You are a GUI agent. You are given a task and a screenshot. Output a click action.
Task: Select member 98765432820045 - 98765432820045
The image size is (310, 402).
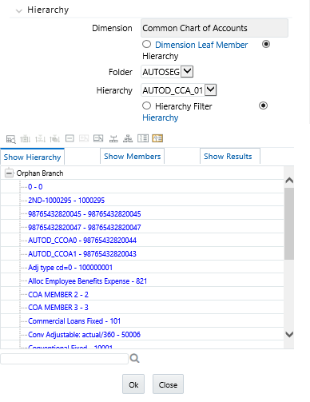coord(85,213)
